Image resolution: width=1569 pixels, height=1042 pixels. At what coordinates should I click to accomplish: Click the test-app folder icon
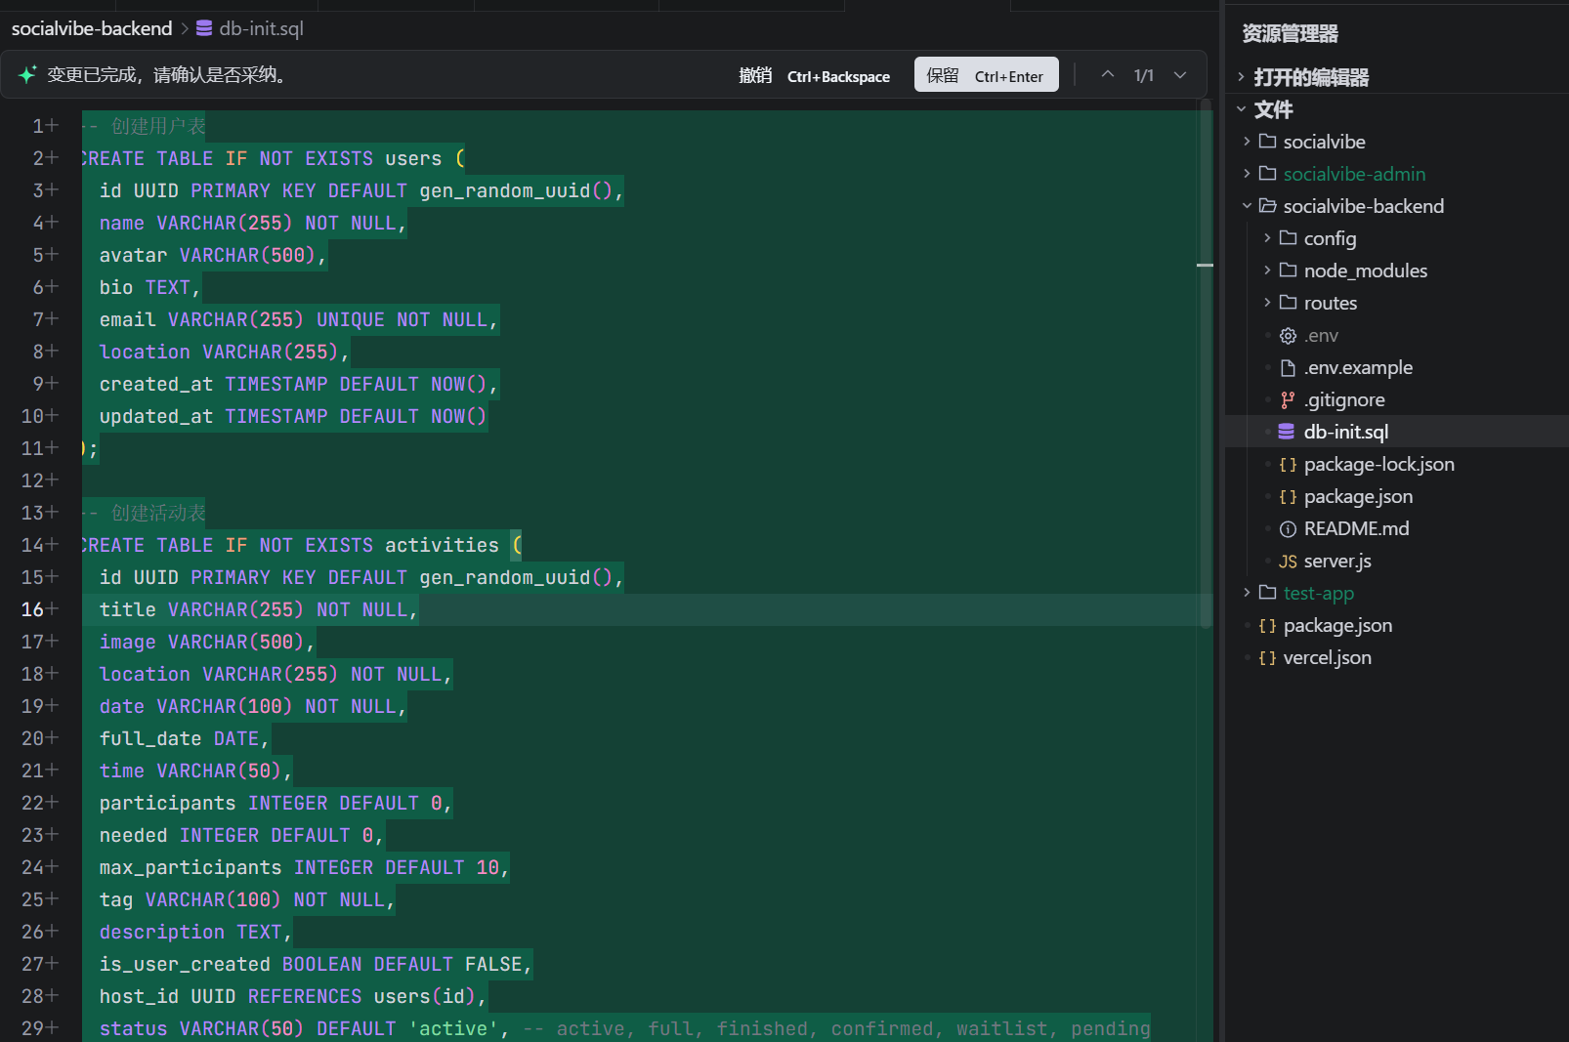1268,593
